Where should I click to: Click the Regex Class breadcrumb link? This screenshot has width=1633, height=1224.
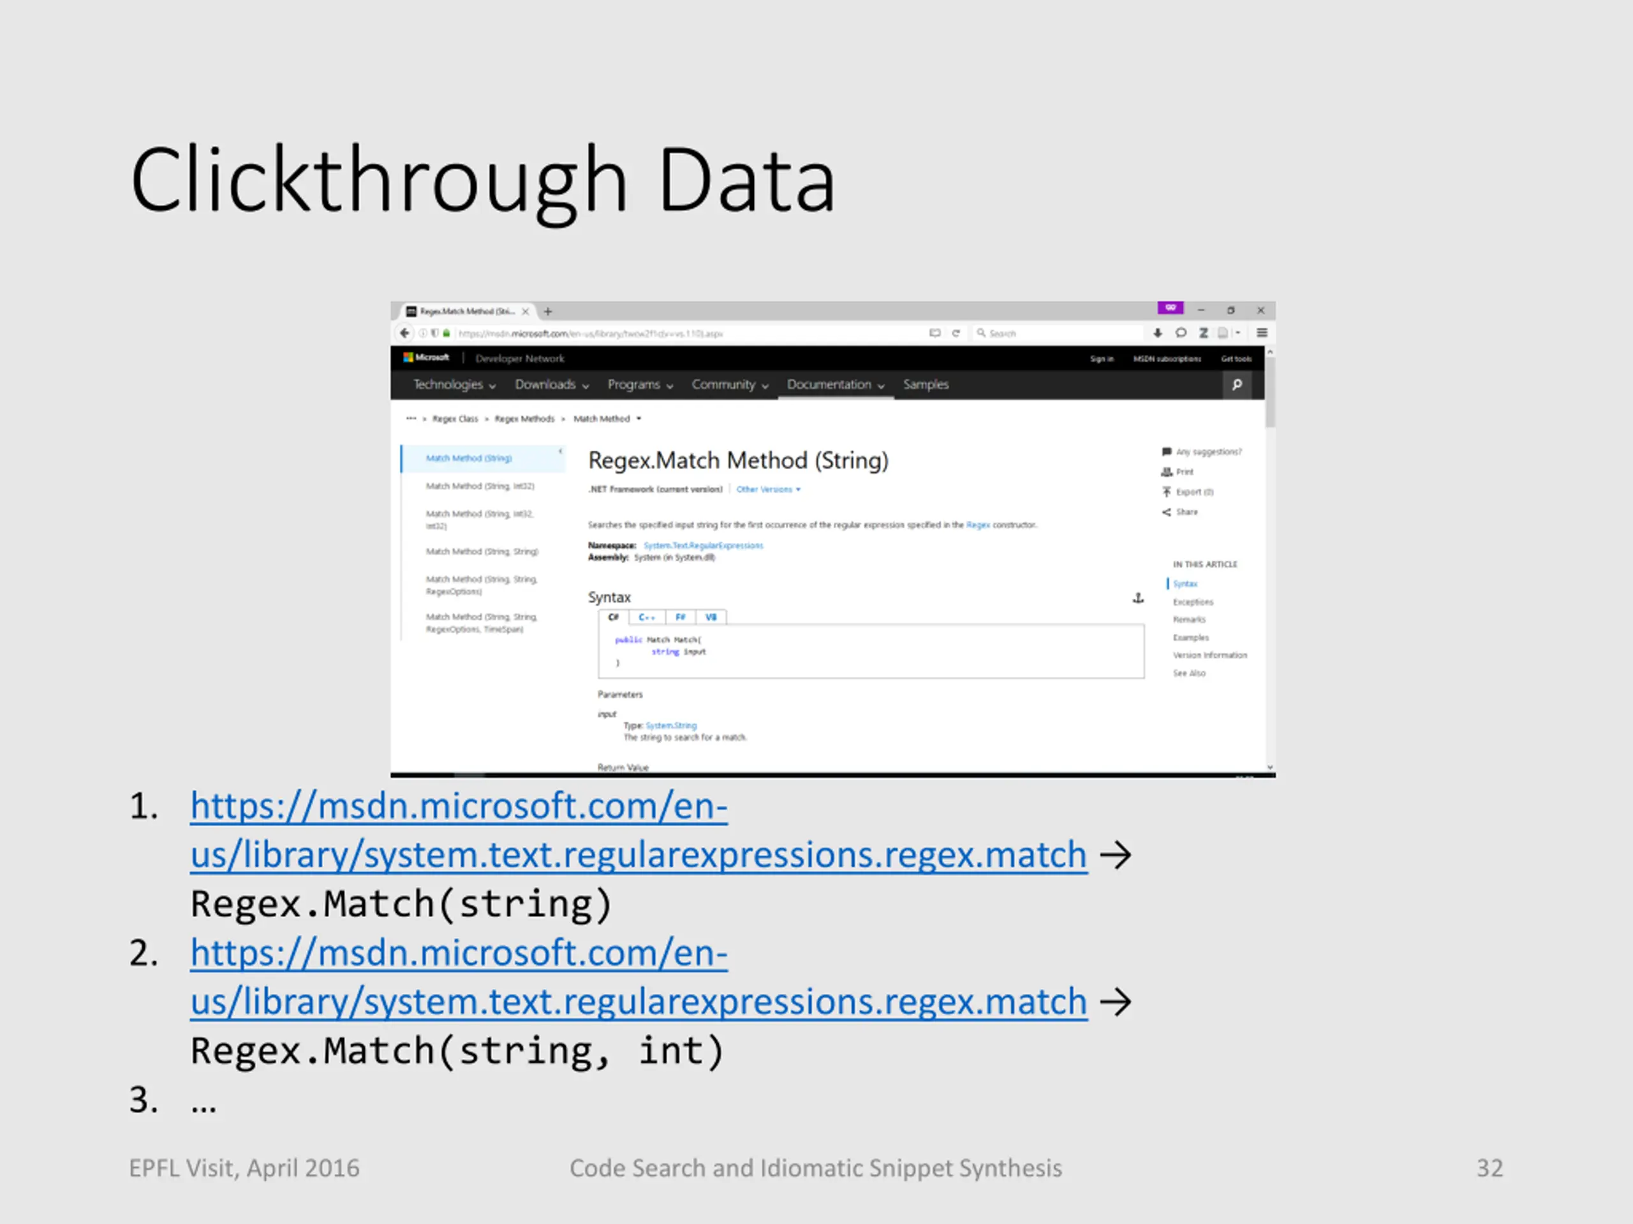coord(455,418)
